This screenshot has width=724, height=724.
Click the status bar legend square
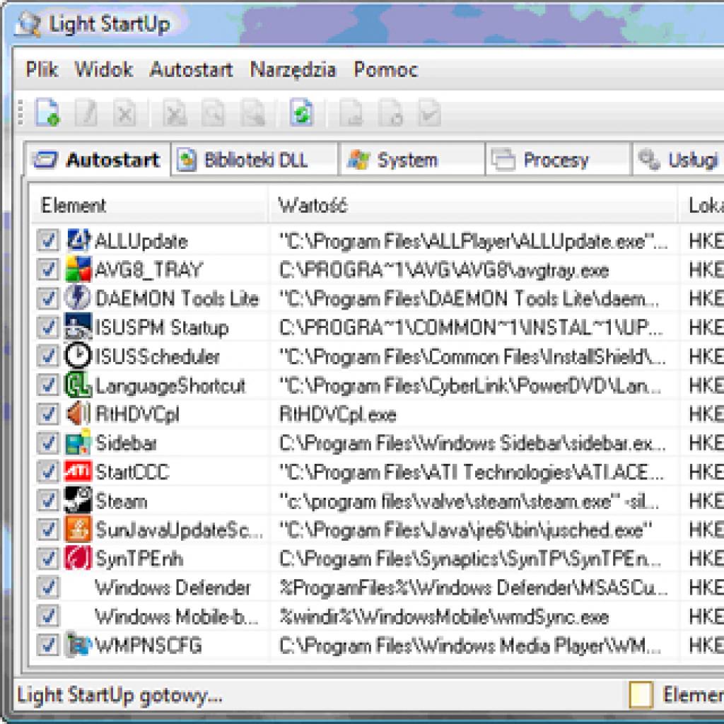641,694
